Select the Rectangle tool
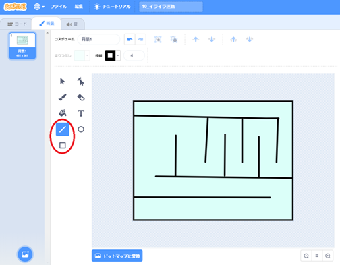This screenshot has width=340, height=265. tap(63, 146)
